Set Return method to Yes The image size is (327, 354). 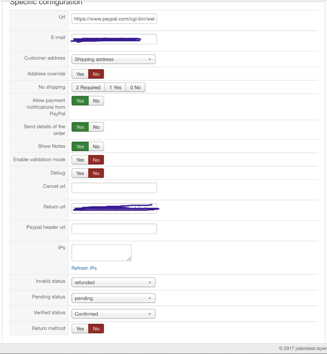click(80, 329)
